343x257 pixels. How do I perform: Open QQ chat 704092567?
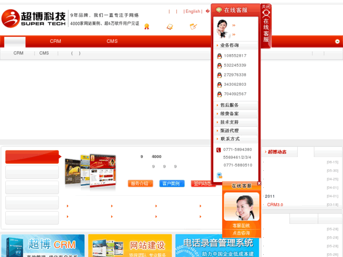tap(232, 94)
